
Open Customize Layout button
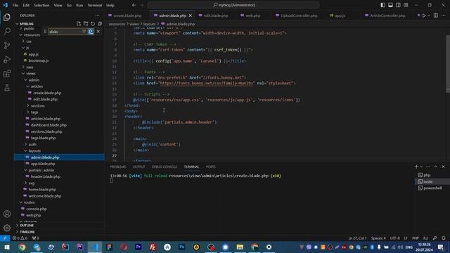(x=406, y=5)
